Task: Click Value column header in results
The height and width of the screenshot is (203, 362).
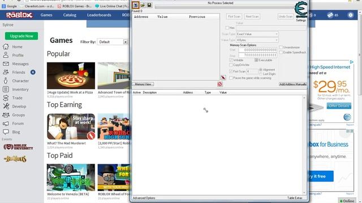Action: point(162,17)
